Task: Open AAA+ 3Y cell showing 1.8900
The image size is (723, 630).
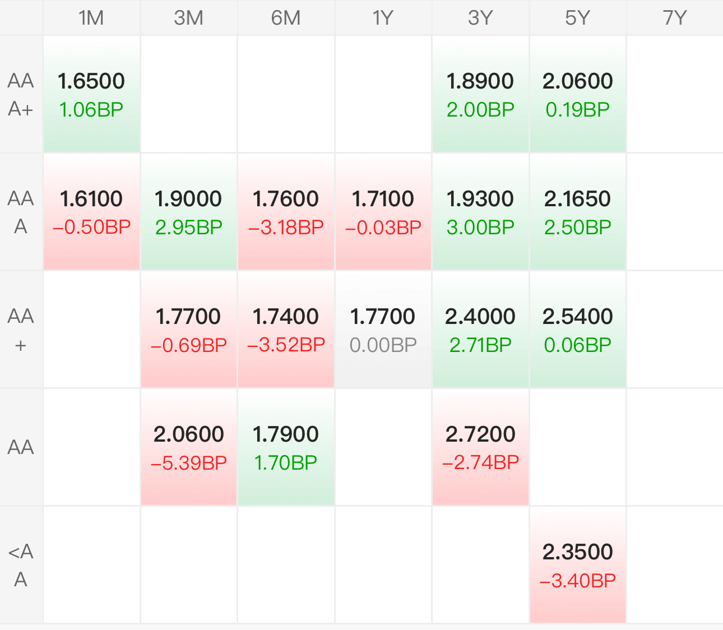Action: coord(480,94)
